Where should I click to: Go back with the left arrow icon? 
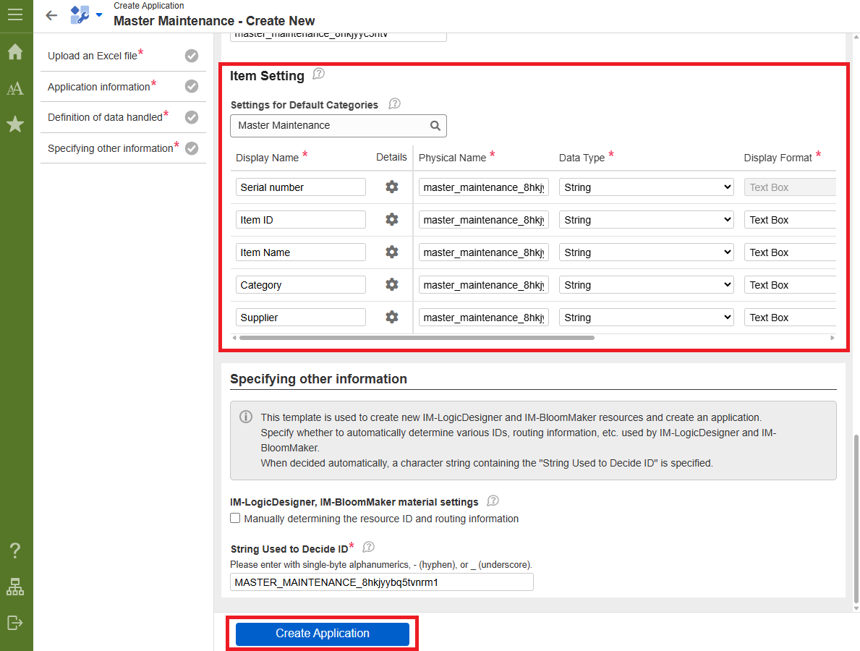[x=51, y=15]
